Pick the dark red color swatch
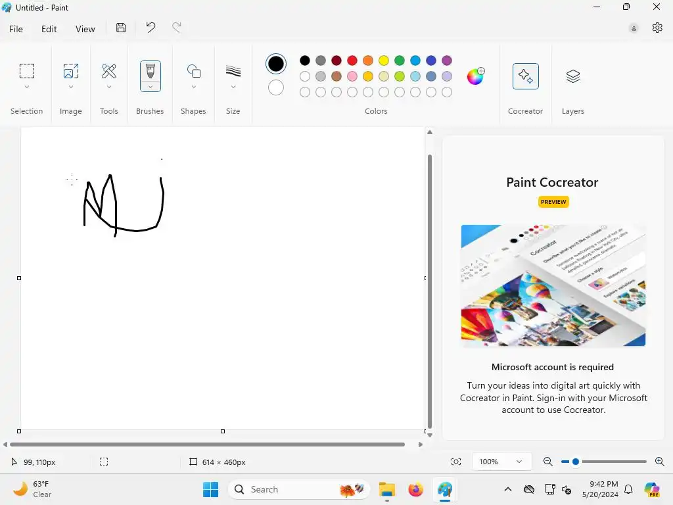 336,60
